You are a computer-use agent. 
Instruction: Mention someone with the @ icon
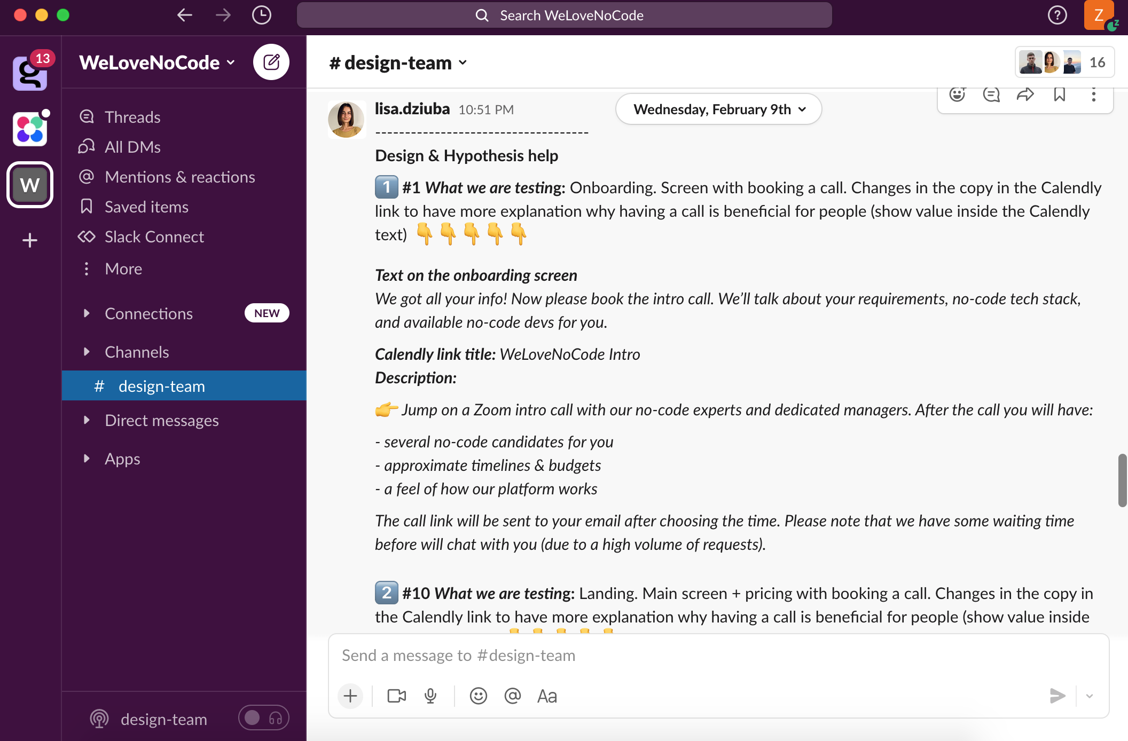(513, 696)
